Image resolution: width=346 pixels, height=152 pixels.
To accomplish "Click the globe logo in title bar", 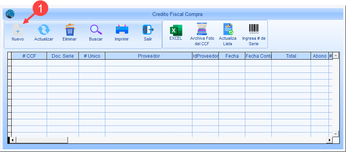I will click(x=10, y=14).
